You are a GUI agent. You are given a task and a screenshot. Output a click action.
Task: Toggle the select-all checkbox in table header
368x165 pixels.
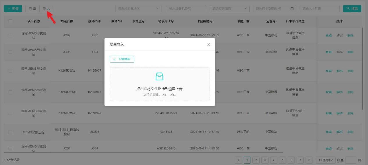(10, 21)
